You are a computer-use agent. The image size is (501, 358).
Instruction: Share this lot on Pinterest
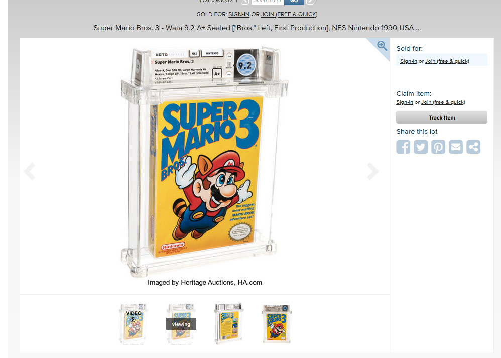click(x=438, y=147)
